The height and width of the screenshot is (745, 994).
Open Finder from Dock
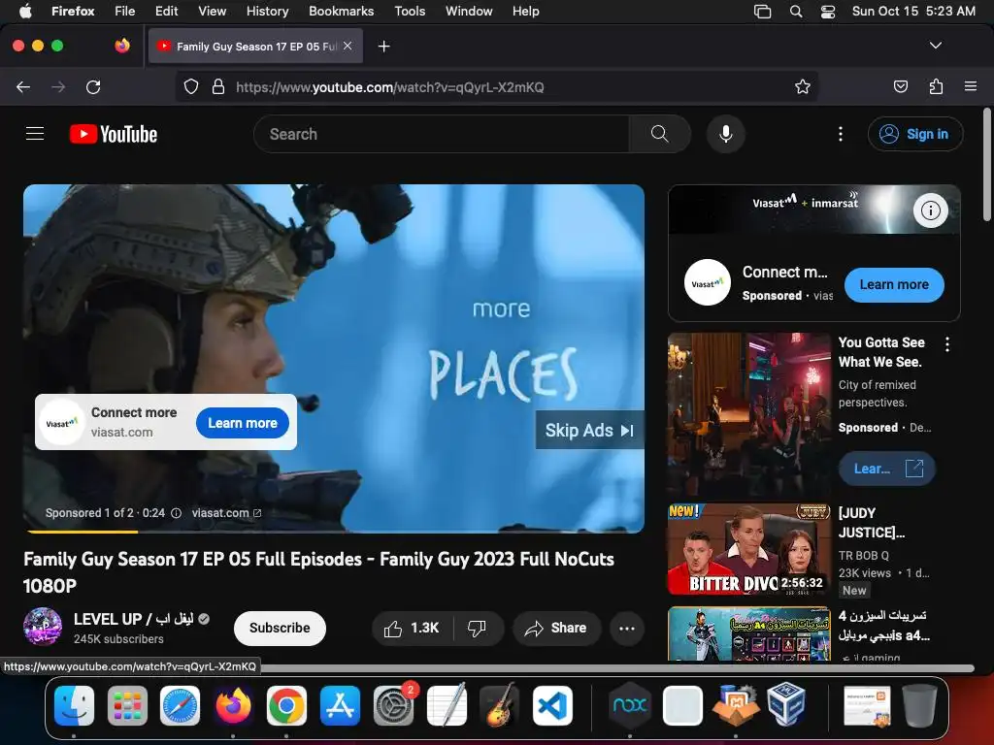(x=74, y=705)
